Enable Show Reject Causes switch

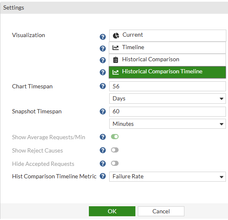tap(115, 150)
